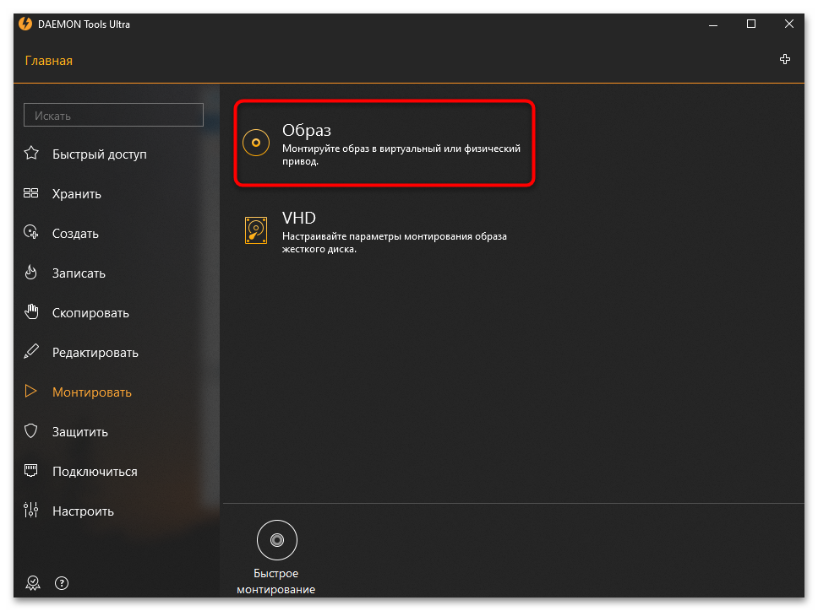Click the Быстрое монтирование label
Image resolution: width=818 pixels, height=611 pixels.
[x=276, y=581]
